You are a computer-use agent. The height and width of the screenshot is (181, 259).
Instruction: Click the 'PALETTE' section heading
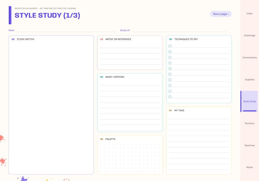[110, 139]
